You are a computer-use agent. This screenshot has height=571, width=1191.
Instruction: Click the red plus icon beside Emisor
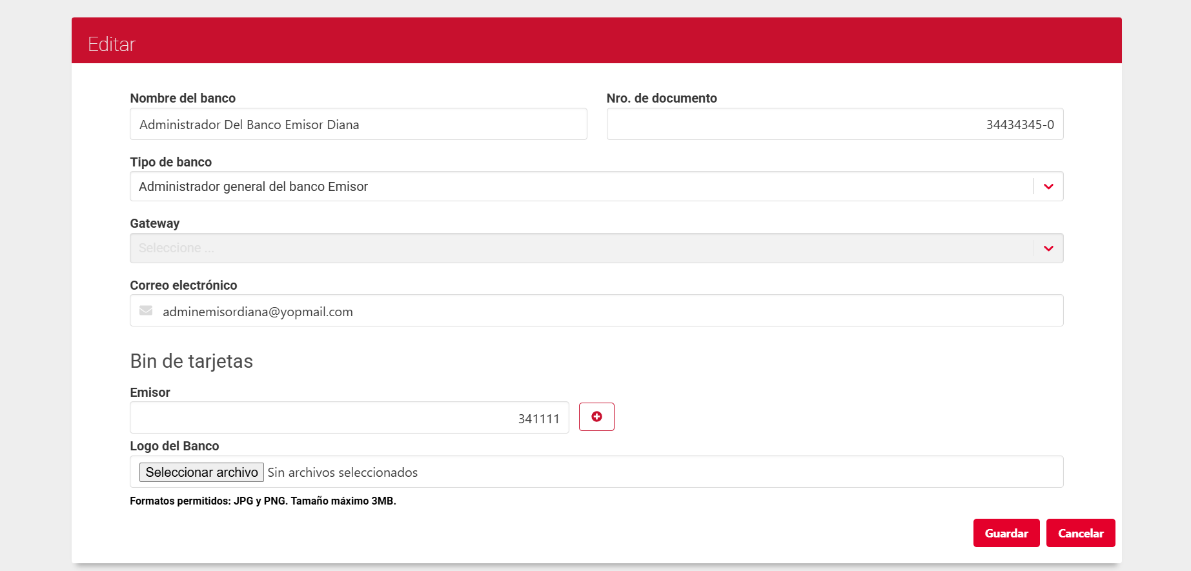click(596, 417)
